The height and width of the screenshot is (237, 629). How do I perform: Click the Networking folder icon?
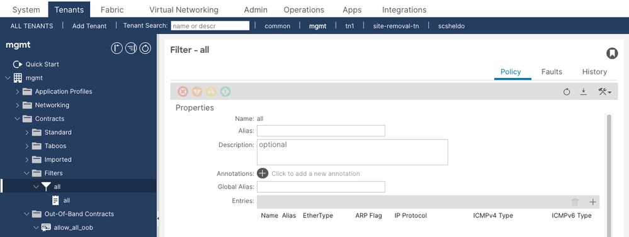[x=27, y=105]
